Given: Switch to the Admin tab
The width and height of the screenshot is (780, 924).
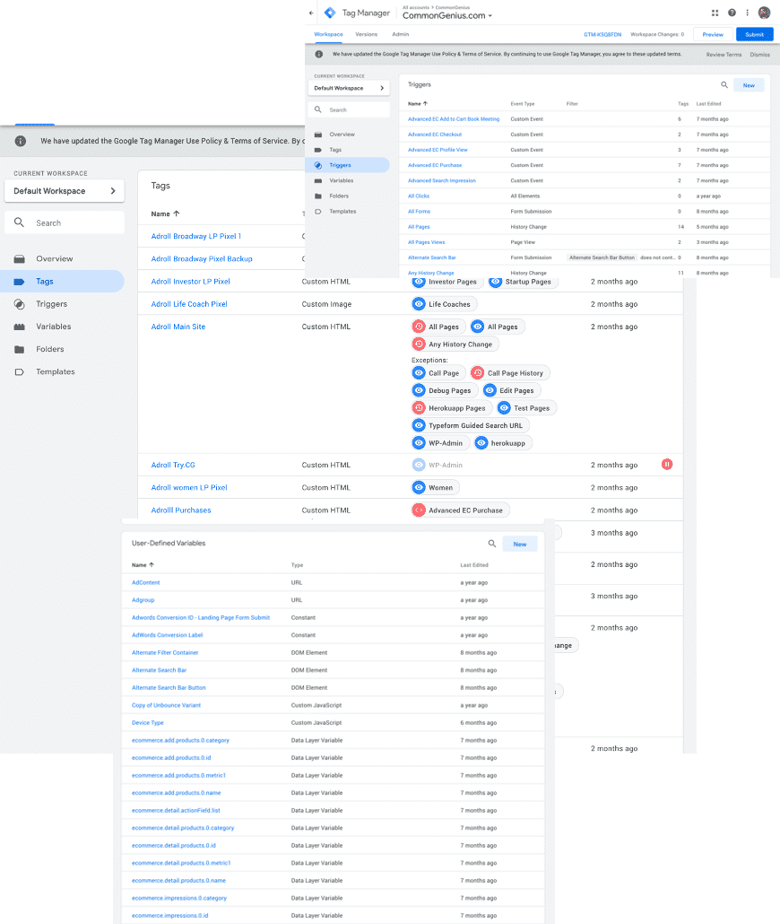Looking at the screenshot, I should pyautogui.click(x=401, y=34).
